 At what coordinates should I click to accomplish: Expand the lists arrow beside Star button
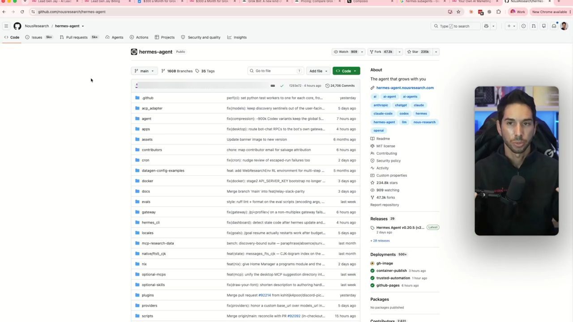point(436,52)
